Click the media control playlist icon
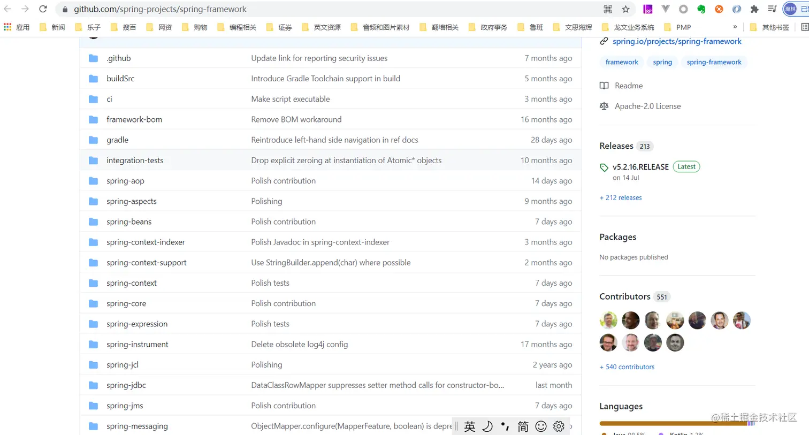 (772, 9)
